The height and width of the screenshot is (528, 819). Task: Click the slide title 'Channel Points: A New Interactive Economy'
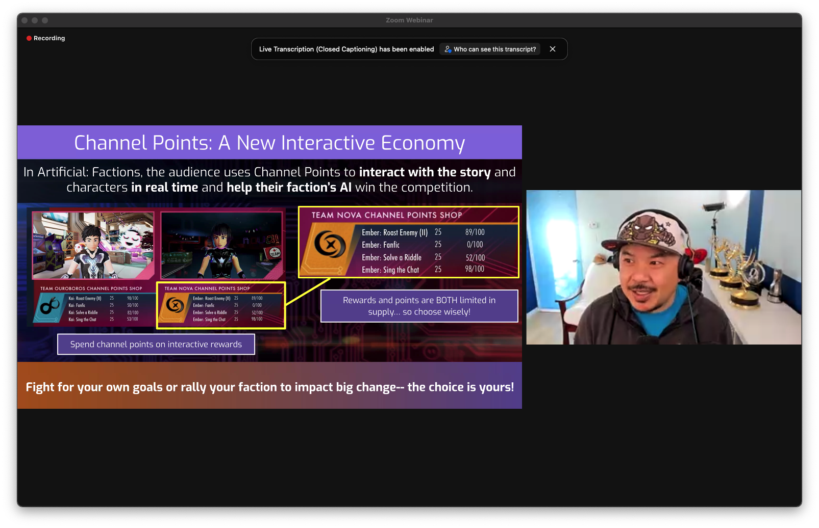coord(269,143)
